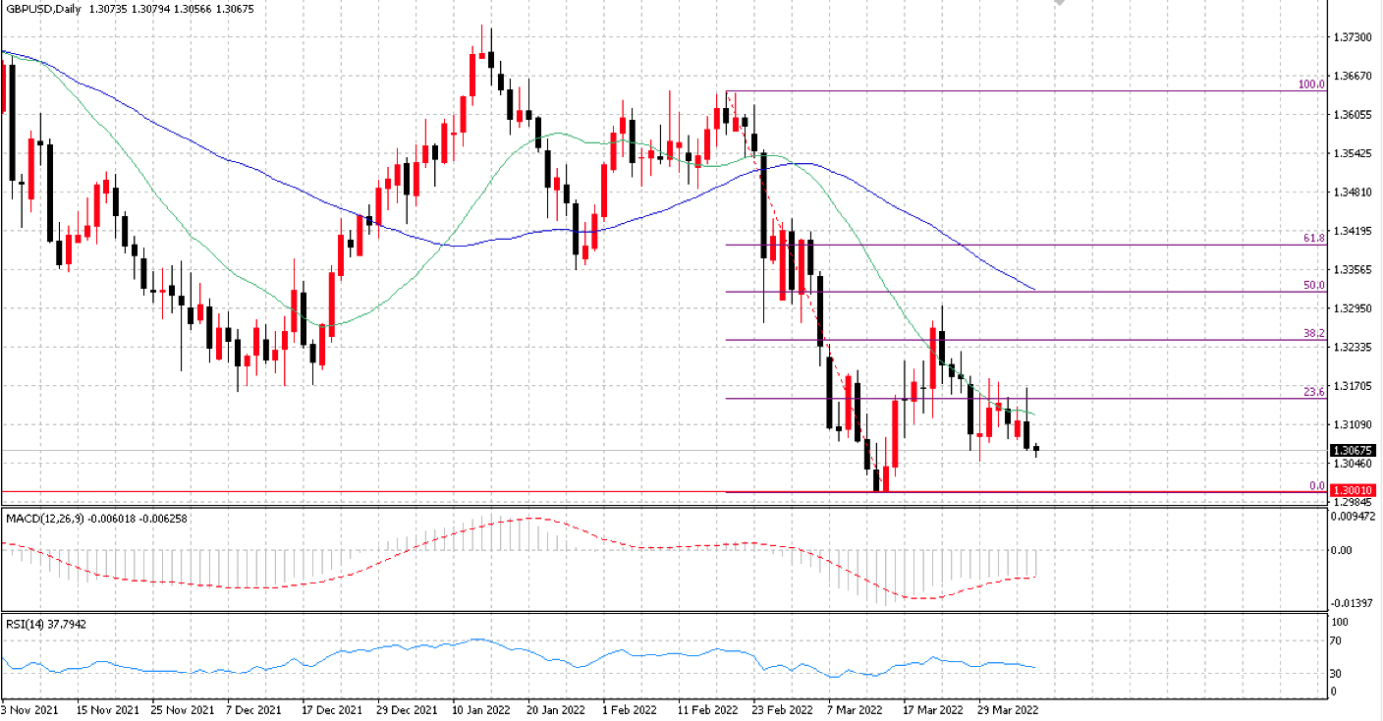
Task: Click the 7 Dec 2021 date label
Action: tap(252, 709)
